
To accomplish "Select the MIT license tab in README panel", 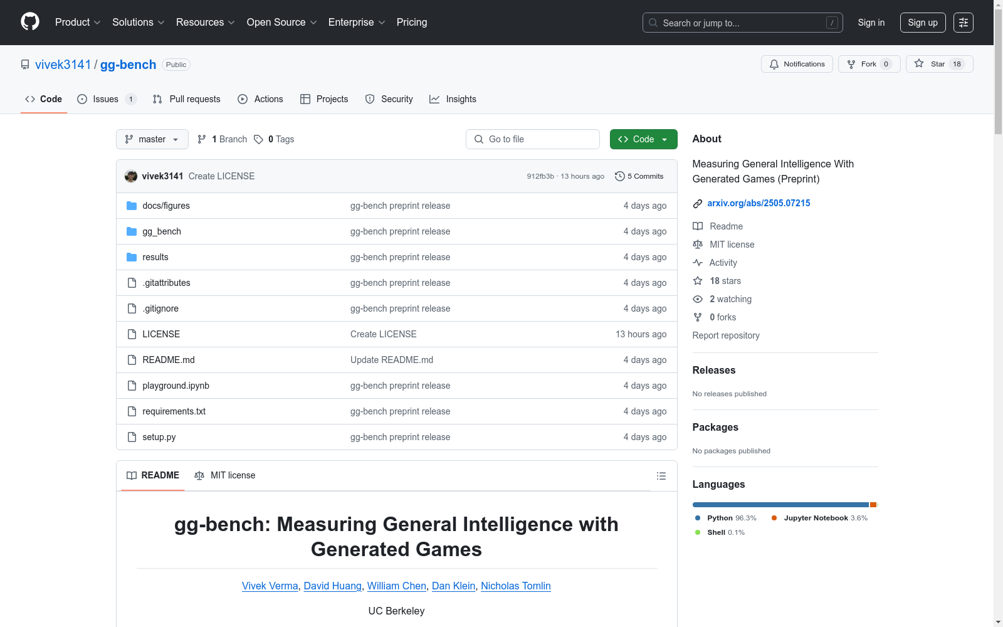I will coord(225,476).
